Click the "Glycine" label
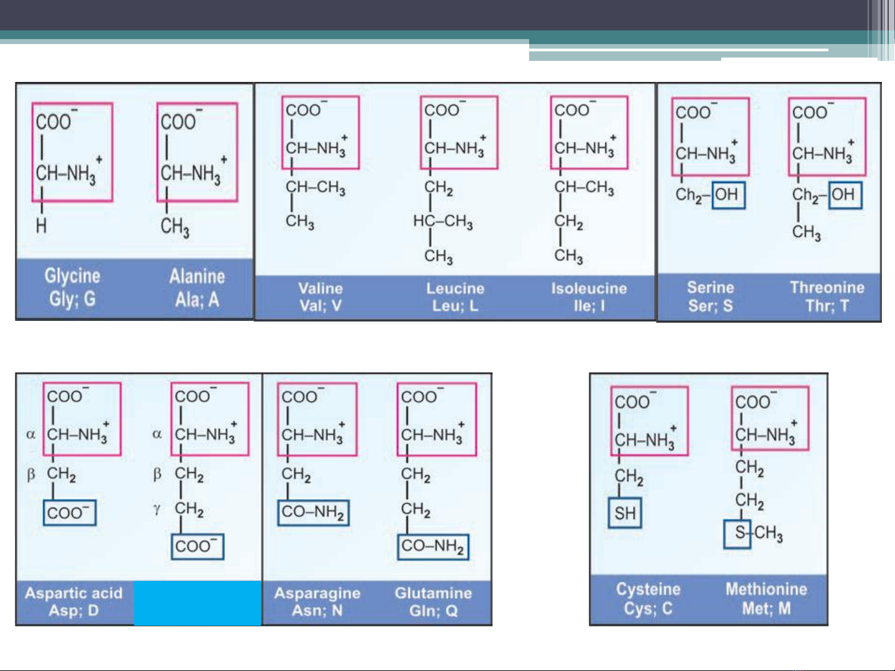 72,276
